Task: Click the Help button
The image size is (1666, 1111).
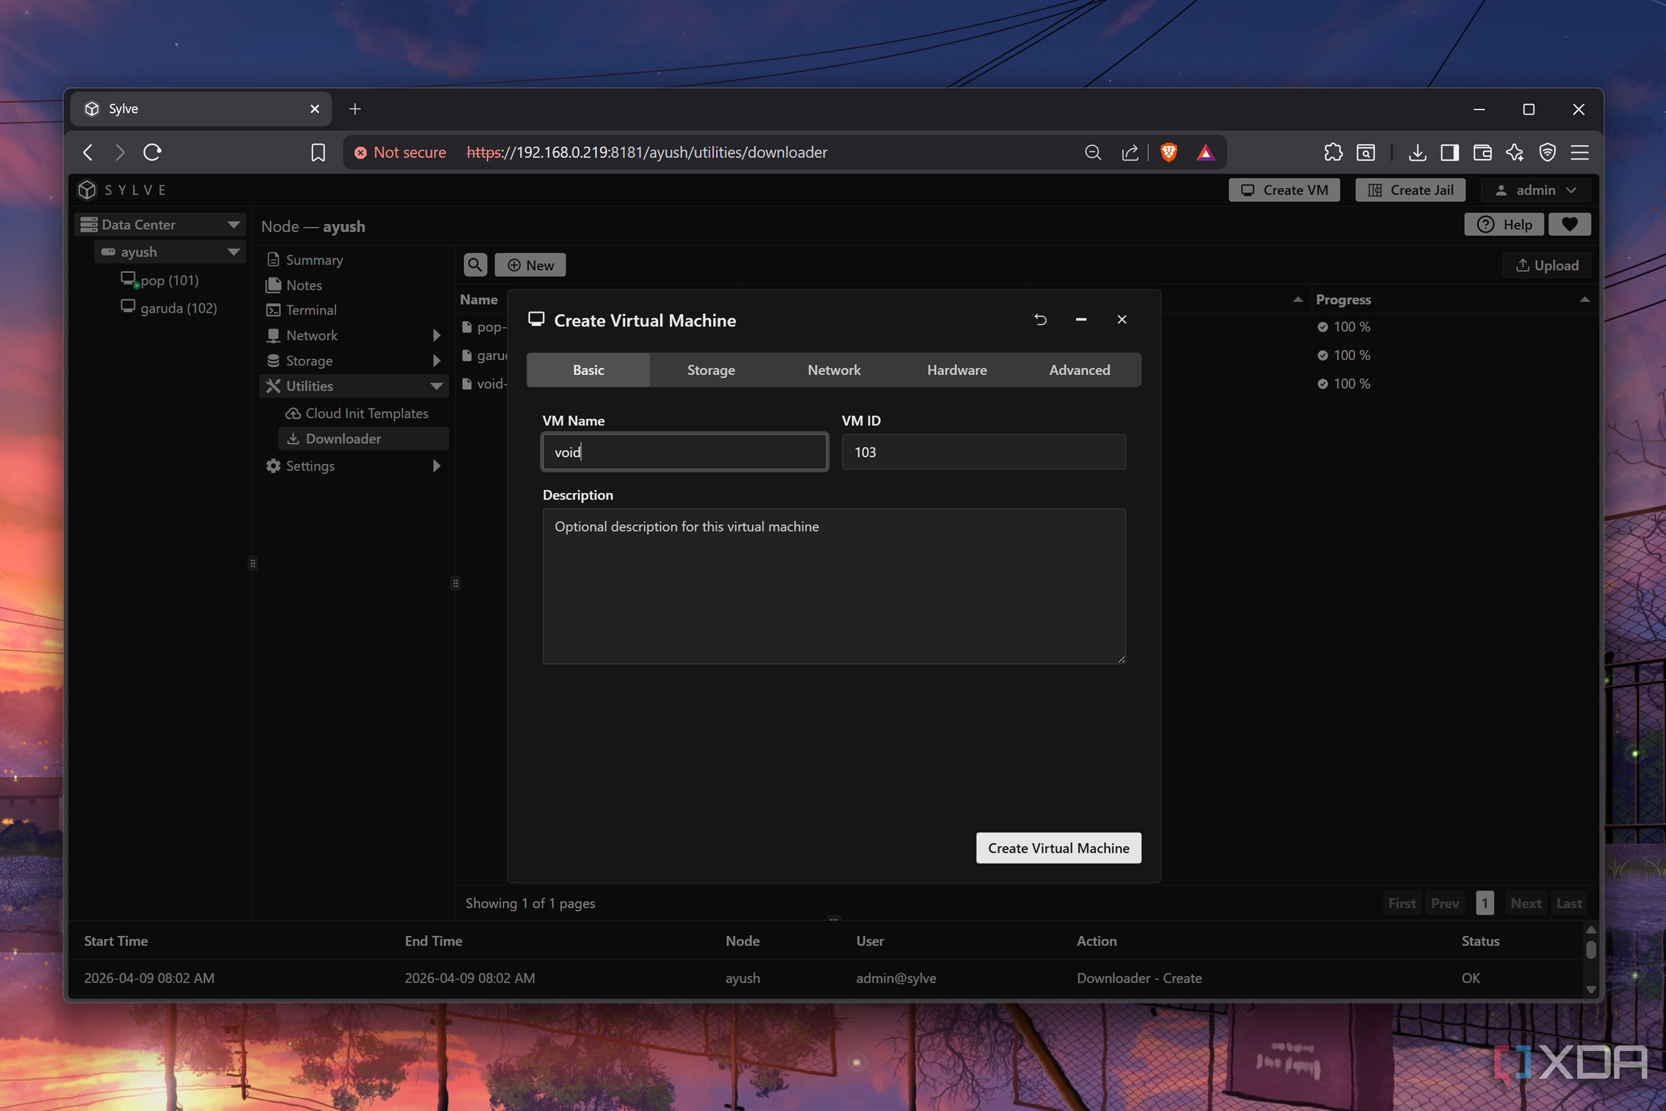Action: click(1504, 225)
